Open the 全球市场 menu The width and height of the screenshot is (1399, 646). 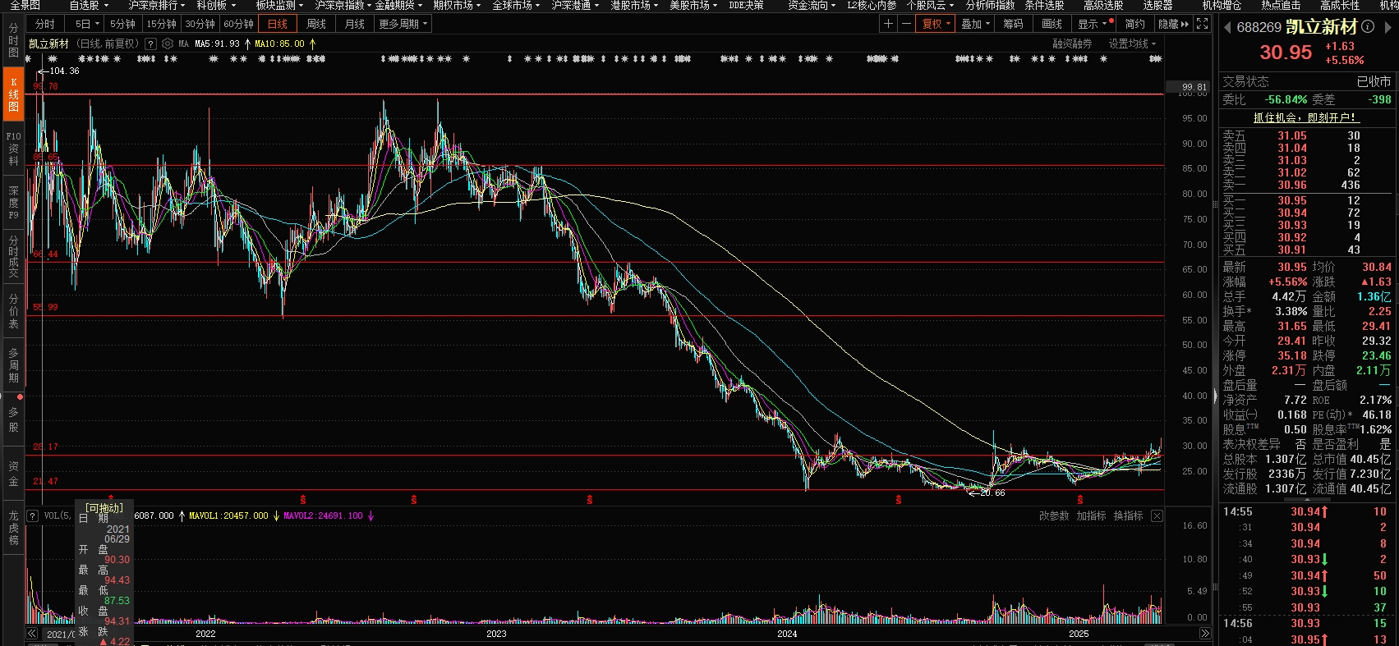[x=516, y=5]
